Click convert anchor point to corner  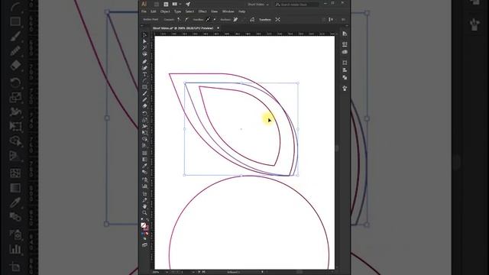179,19
